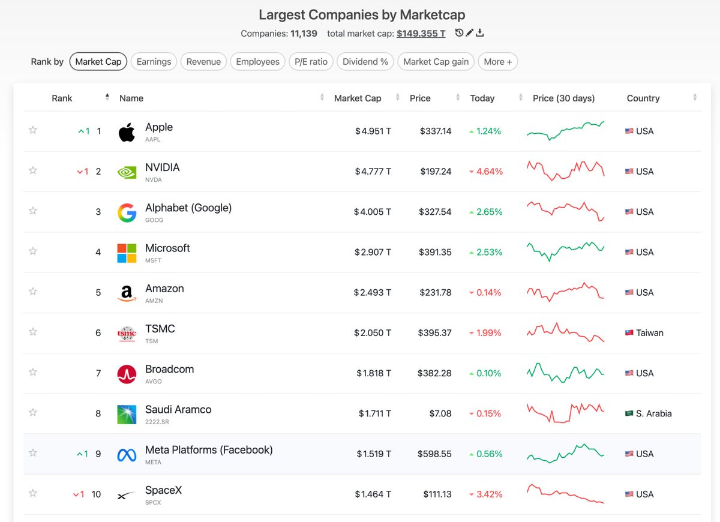Image resolution: width=720 pixels, height=522 pixels.
Task: Click the Taiwan country cell
Action: pos(644,333)
